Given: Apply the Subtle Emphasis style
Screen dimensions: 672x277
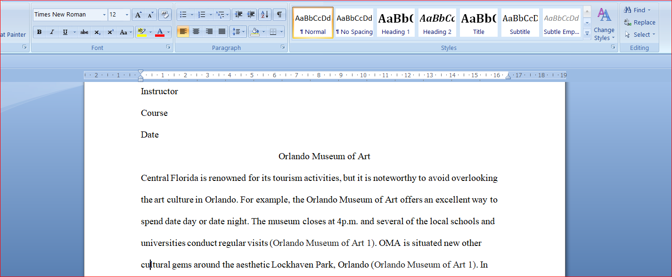Looking at the screenshot, I should point(562,23).
